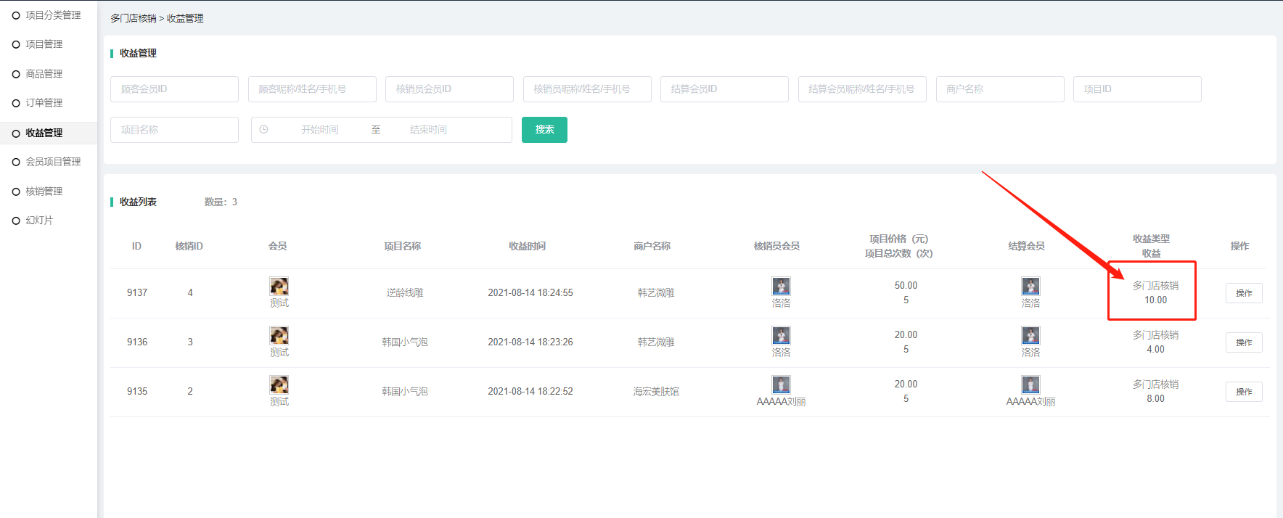
Task: Go to 核销管理 in sidebar
Action: point(44,192)
